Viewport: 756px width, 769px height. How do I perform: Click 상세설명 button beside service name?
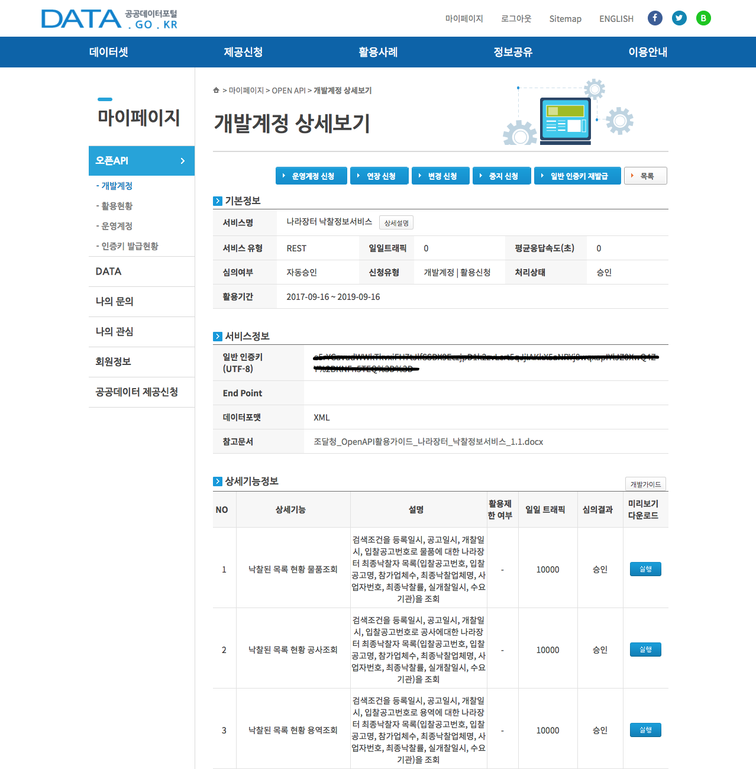tap(396, 223)
